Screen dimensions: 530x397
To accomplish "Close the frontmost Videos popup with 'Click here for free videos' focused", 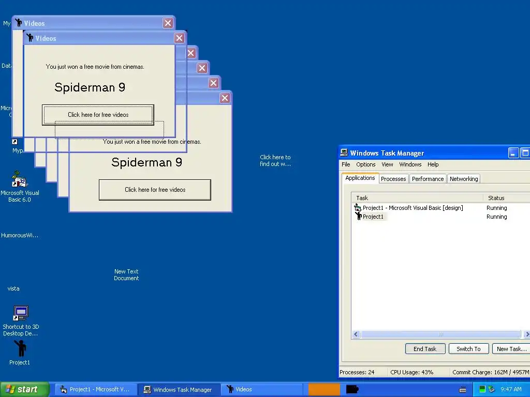I will coord(179,38).
